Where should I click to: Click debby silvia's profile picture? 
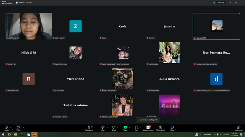tap(169, 53)
